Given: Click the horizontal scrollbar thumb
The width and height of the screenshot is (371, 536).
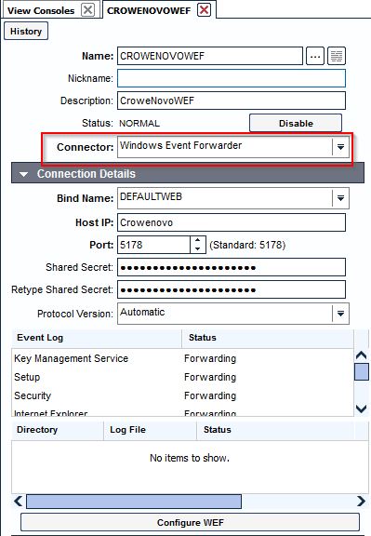Looking at the screenshot, I should tap(134, 502).
